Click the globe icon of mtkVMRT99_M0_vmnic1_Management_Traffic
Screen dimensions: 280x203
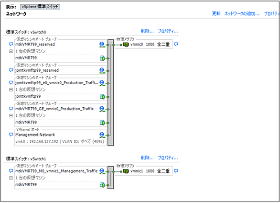click(x=102, y=171)
